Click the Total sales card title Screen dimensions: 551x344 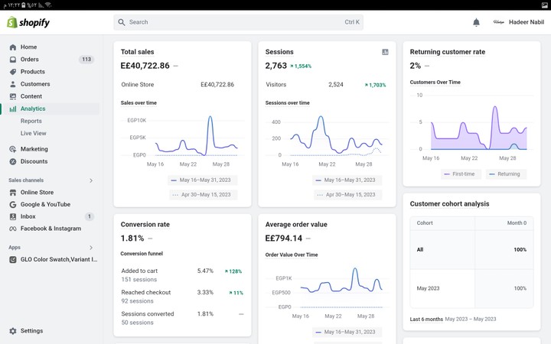click(x=138, y=52)
